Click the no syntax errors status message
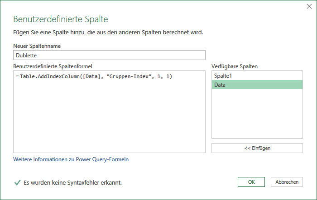The width and height of the screenshot is (317, 200). click(x=73, y=183)
